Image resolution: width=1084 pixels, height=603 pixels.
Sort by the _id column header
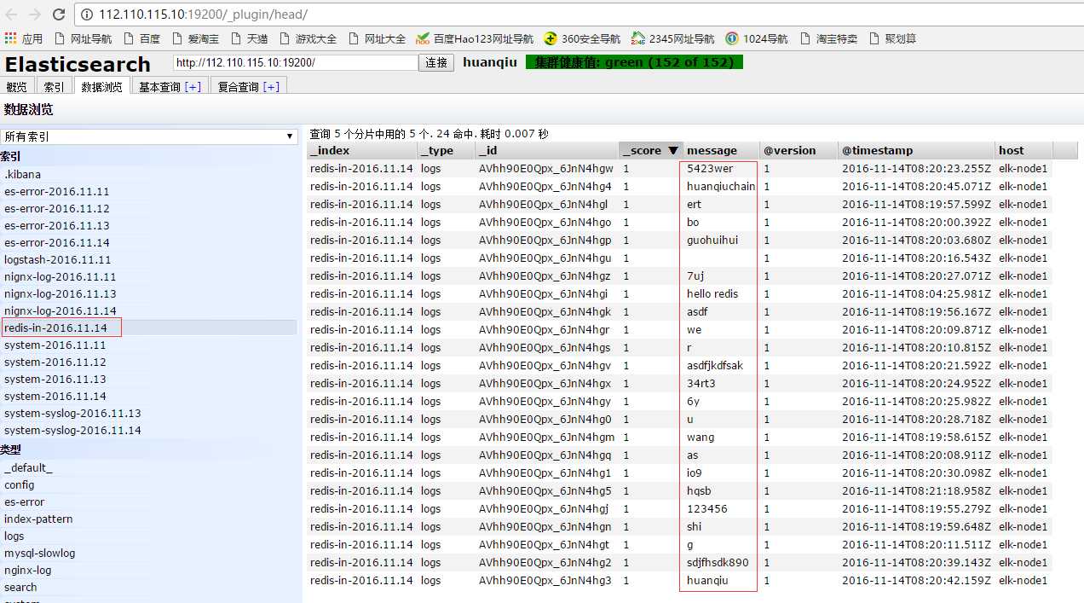pos(547,150)
